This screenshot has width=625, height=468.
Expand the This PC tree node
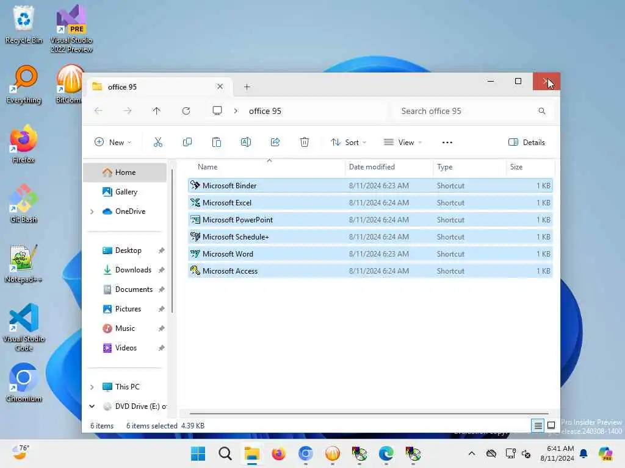coord(92,387)
